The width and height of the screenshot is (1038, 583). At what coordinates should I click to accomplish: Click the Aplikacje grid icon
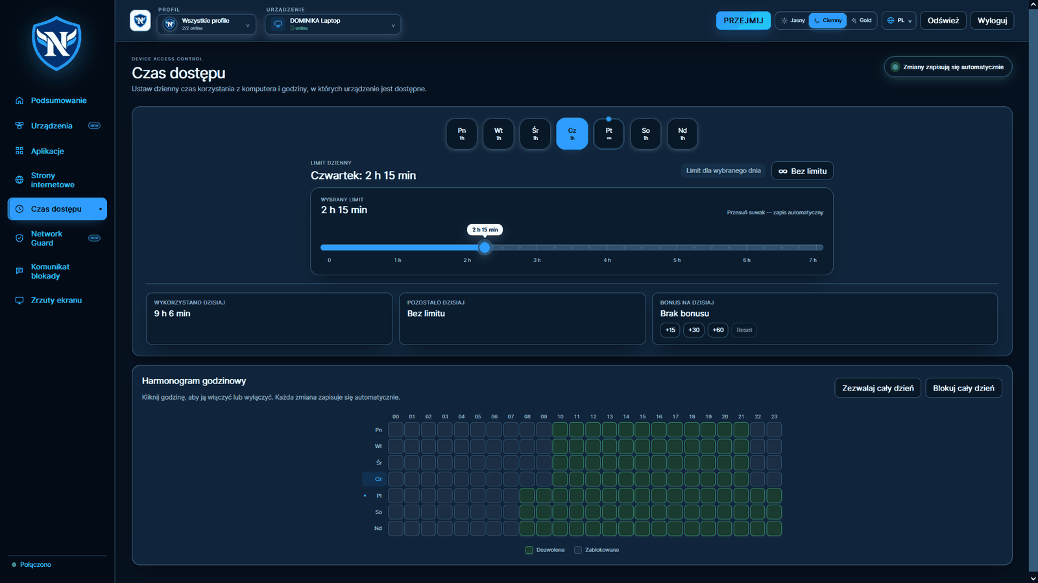(x=19, y=151)
